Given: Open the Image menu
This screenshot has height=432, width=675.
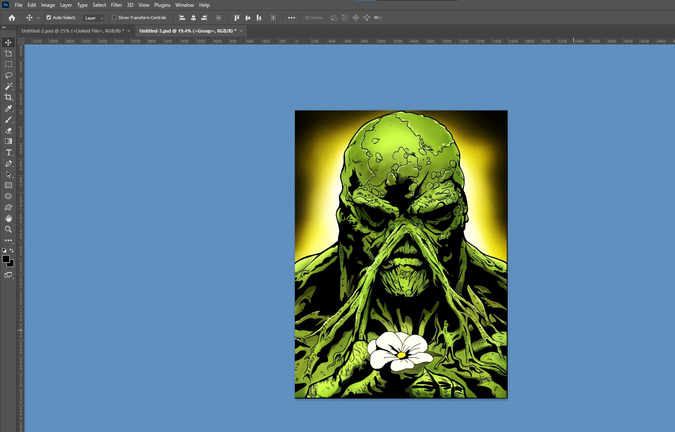Looking at the screenshot, I should click(x=48, y=5).
